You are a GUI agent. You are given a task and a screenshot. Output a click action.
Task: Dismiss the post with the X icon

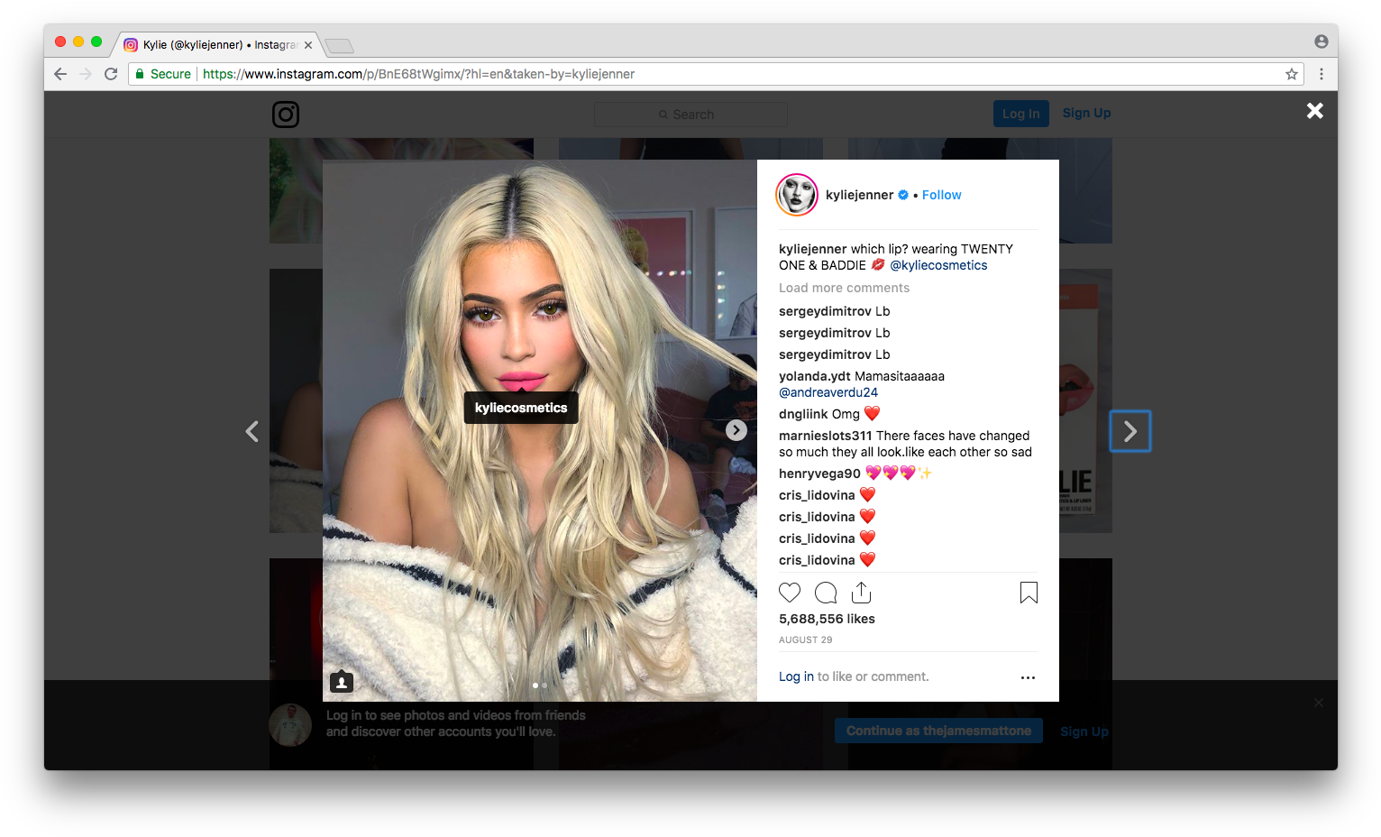(x=1314, y=111)
